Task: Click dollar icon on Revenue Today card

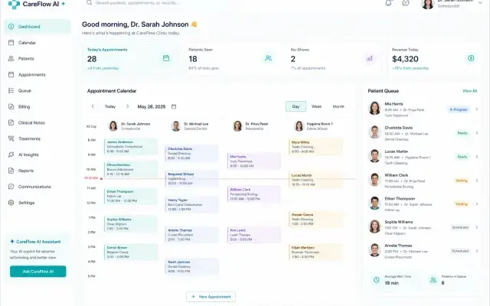Action: coord(471,58)
